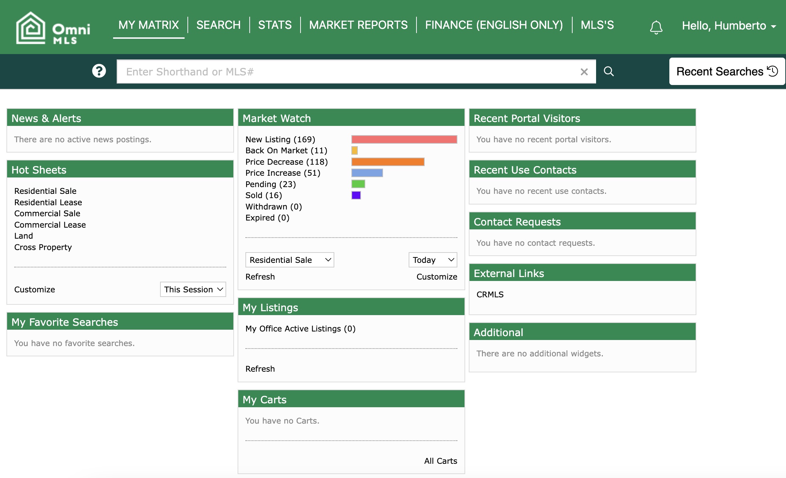The width and height of the screenshot is (786, 478).
Task: Expand the Today time period dropdown
Action: pyautogui.click(x=432, y=260)
